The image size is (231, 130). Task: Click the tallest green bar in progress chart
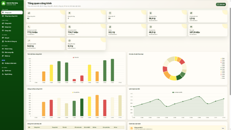[x=112, y=70]
